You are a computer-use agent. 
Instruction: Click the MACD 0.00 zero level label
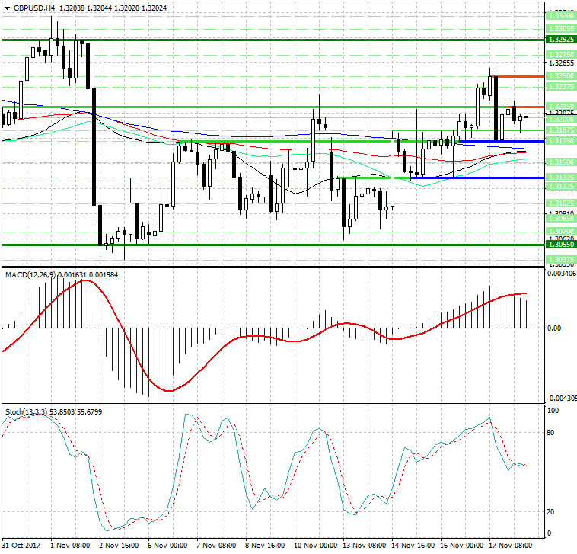pos(555,328)
